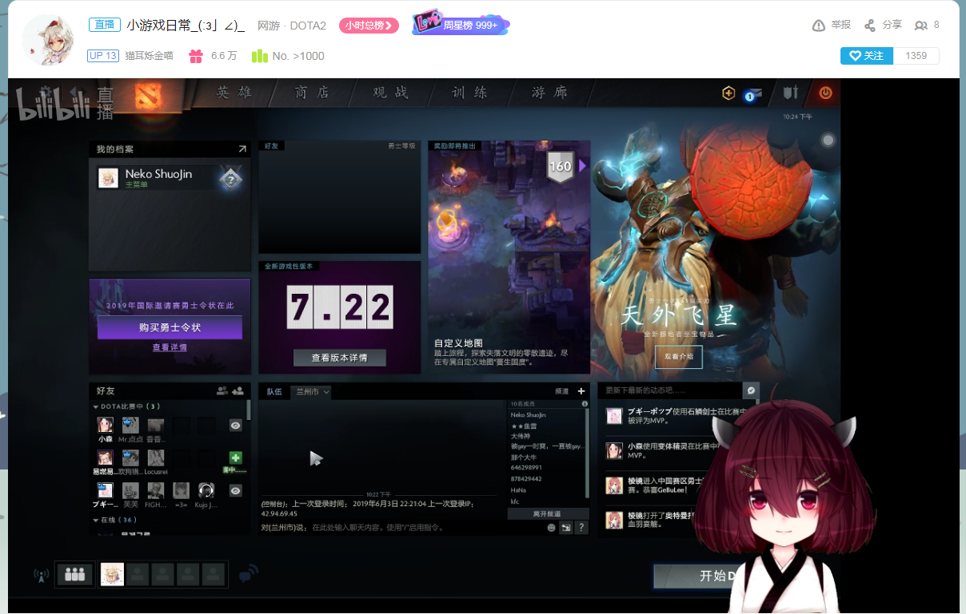966x614 pixels.
Task: Click the emoticon smiley in chat bar
Action: (552, 528)
